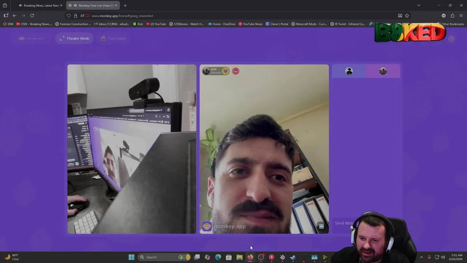Viewport: 467px width, 263px height.
Task: Select the partner avatar in chat header
Action: (383, 71)
